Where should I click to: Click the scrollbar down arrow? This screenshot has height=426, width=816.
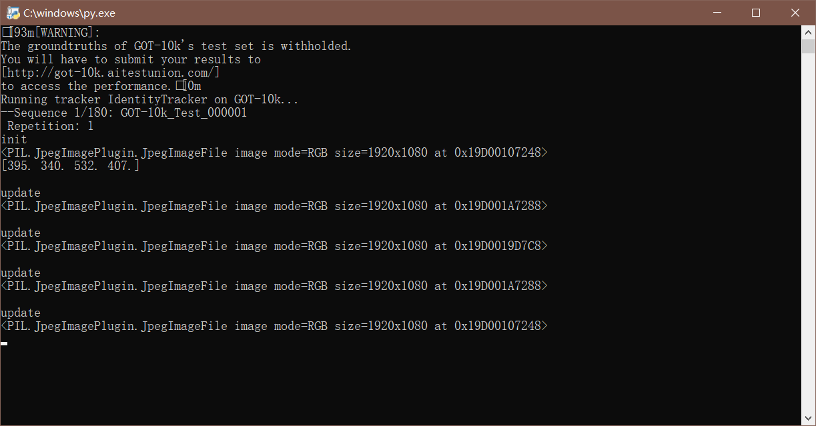coord(808,419)
